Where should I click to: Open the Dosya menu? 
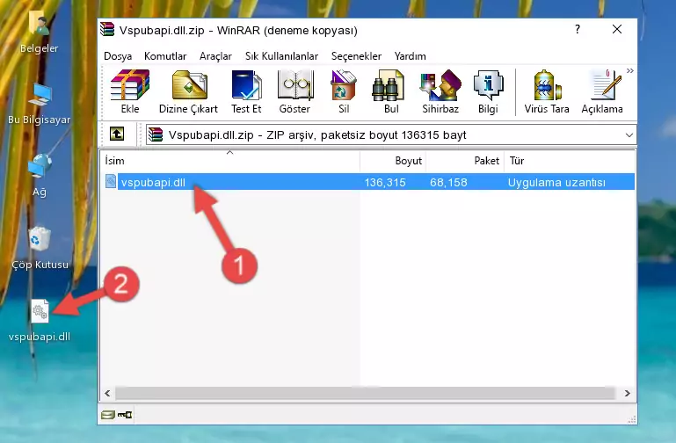[x=118, y=56]
